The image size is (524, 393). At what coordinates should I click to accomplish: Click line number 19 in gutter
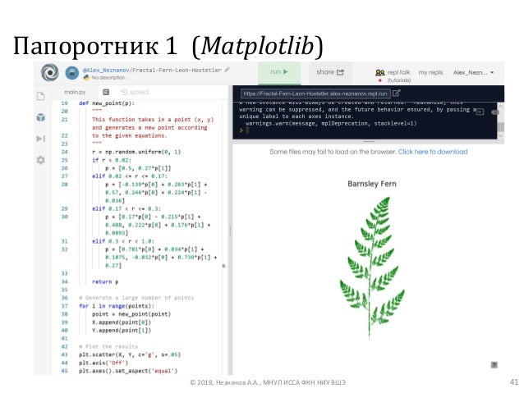65,103
